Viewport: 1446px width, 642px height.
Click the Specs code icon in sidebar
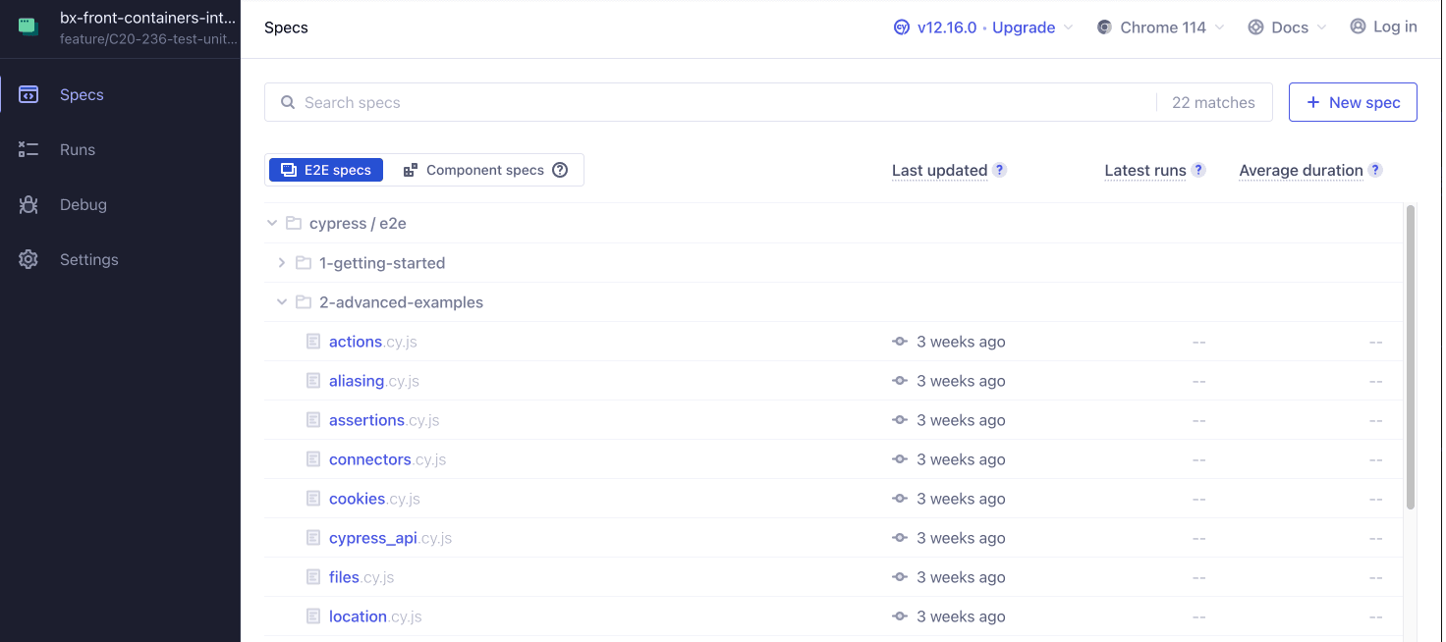coord(28,95)
